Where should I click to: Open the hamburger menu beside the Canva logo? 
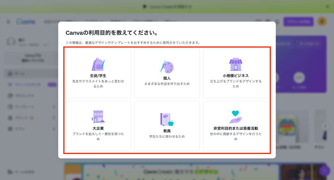coord(8,22)
